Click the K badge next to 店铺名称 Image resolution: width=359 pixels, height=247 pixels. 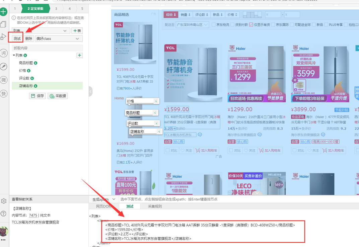[x=35, y=86]
